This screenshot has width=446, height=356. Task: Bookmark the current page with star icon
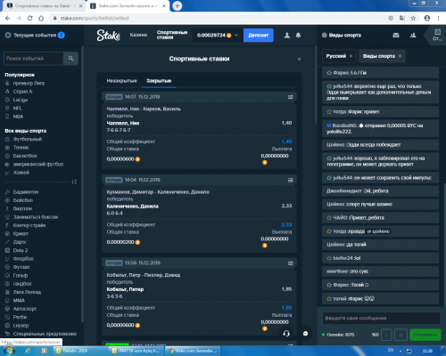[x=413, y=18]
